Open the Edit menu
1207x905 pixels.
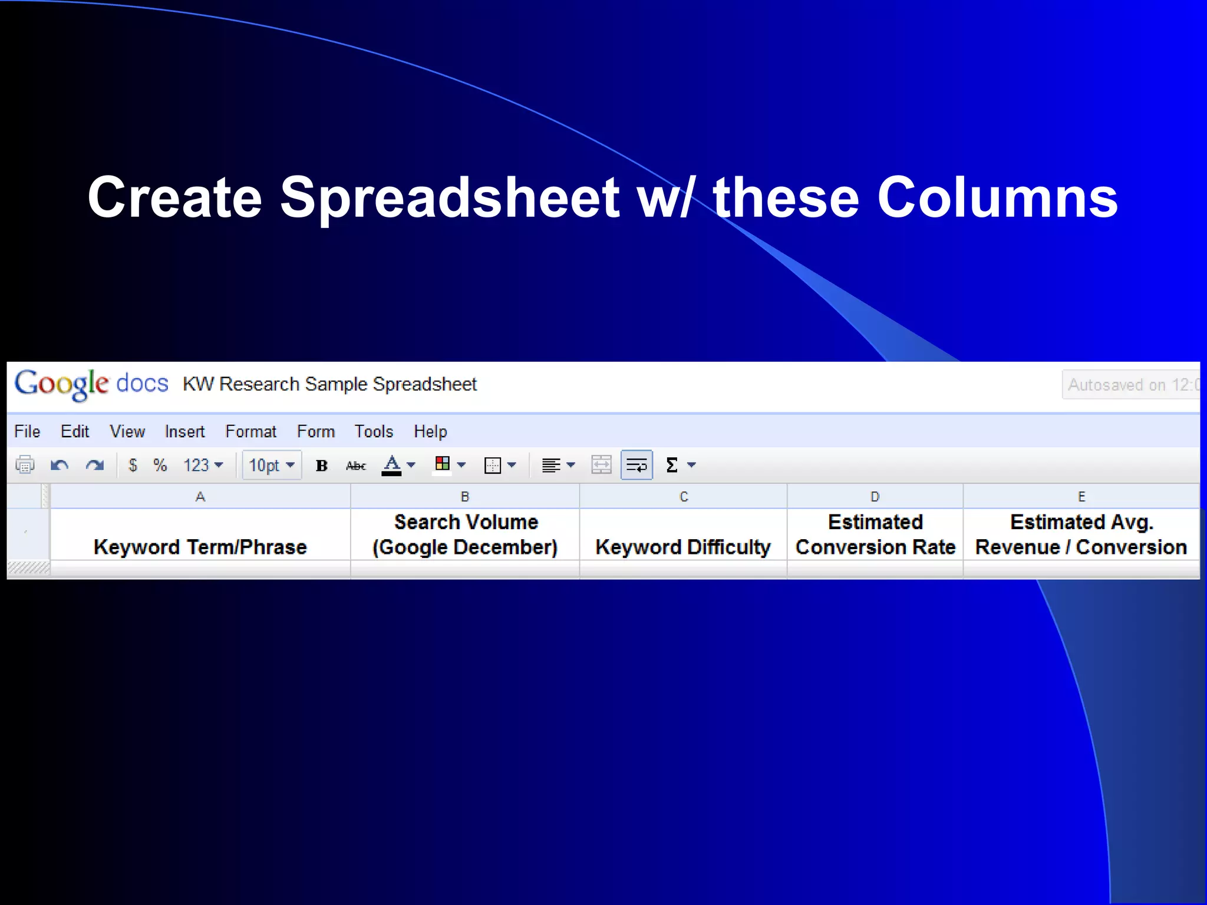click(75, 431)
